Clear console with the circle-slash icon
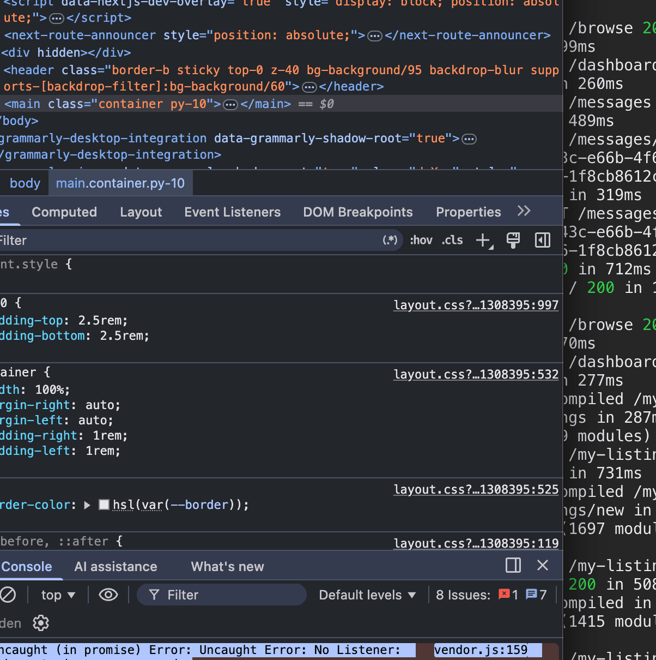 pos(8,595)
